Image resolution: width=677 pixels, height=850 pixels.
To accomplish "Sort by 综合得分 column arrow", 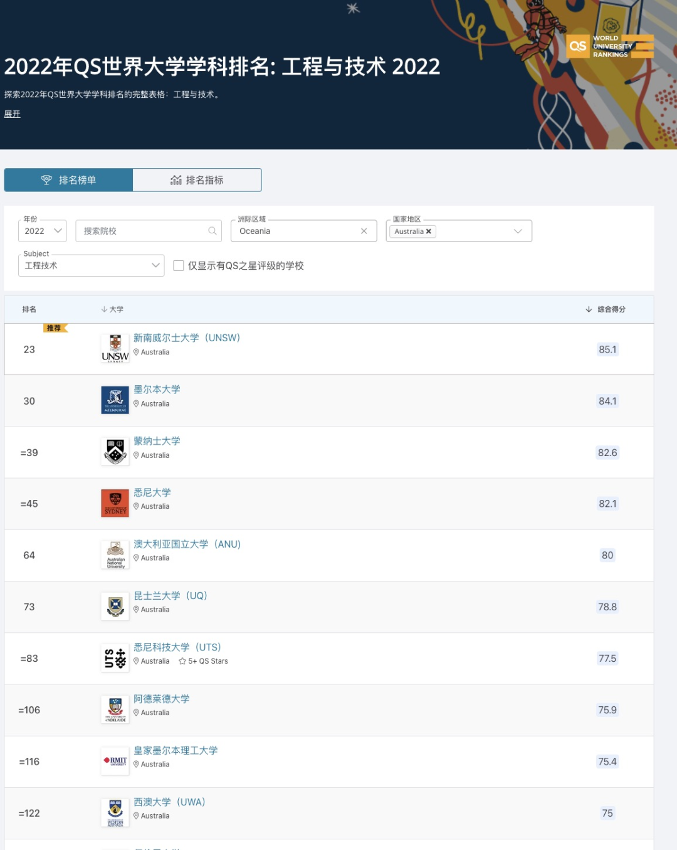I will point(589,309).
